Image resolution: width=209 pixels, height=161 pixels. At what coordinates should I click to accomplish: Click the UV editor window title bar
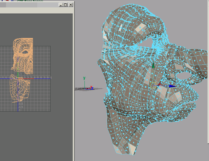(29, 5)
